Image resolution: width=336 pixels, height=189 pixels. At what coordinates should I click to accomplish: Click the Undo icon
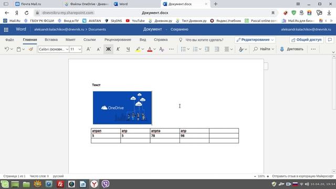(7, 49)
